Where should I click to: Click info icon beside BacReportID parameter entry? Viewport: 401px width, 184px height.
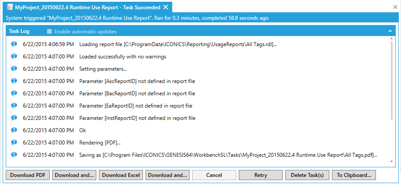(x=14, y=93)
